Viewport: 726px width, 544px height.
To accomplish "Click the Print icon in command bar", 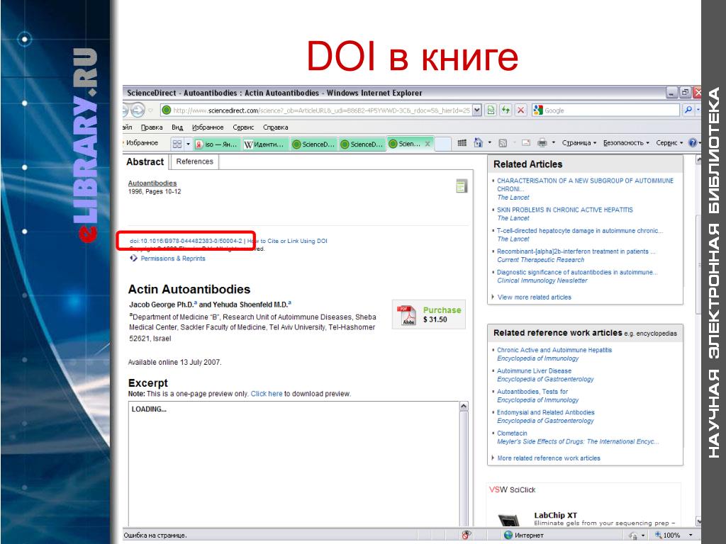I will click(542, 143).
